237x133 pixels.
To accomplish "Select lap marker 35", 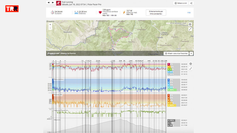I will tap(124, 61).
